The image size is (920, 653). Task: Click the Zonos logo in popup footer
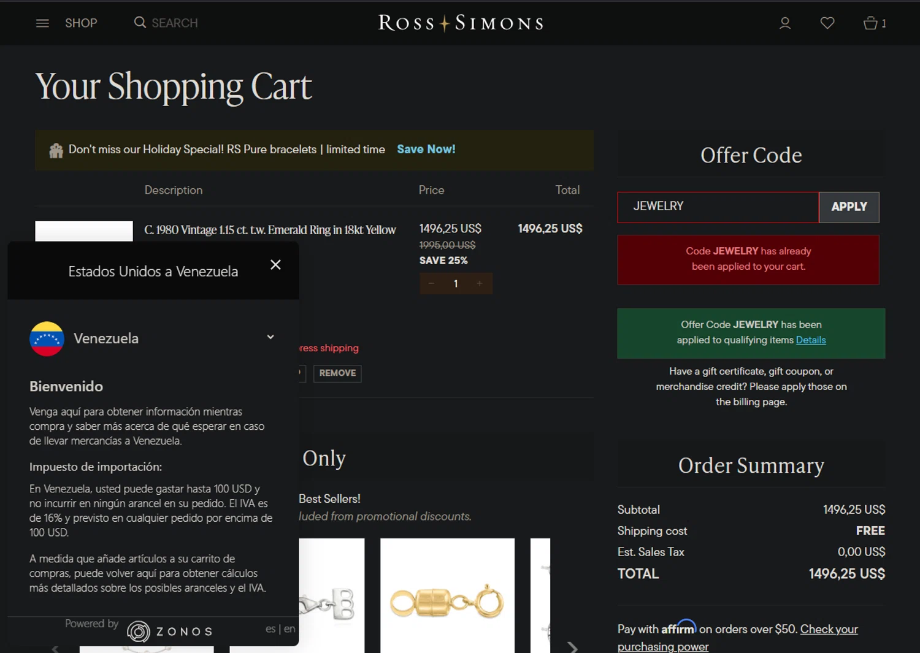[x=170, y=632]
